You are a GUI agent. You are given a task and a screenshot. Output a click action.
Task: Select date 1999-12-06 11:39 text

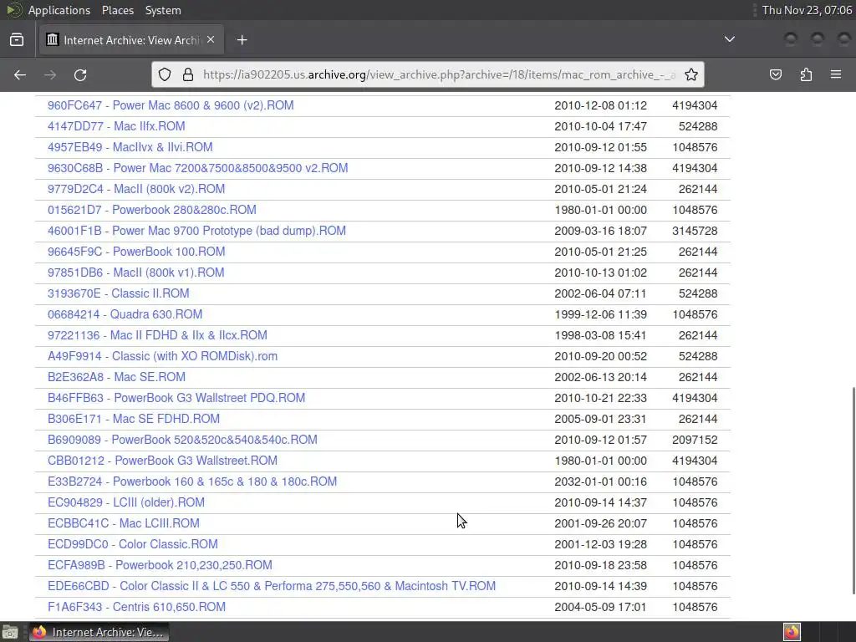pyautogui.click(x=600, y=314)
